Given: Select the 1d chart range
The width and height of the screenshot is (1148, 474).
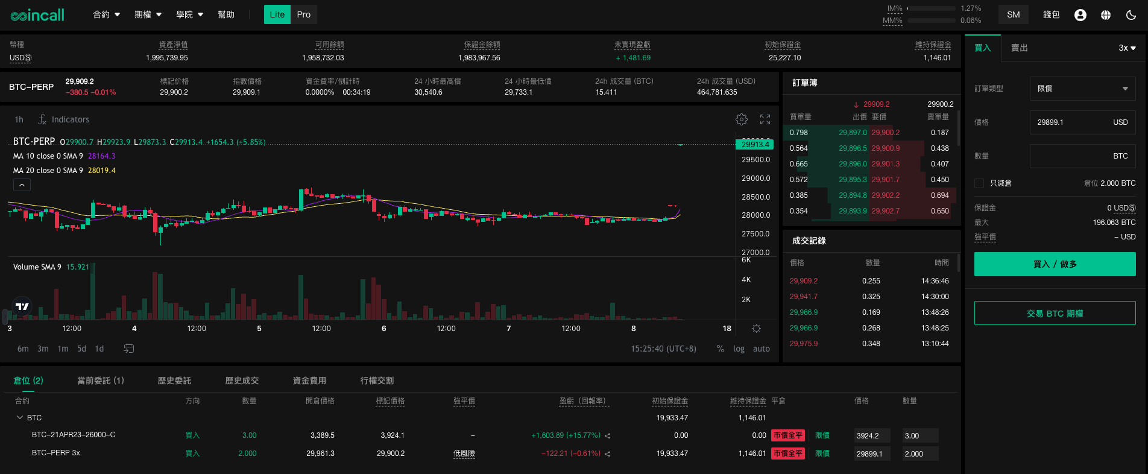Looking at the screenshot, I should point(99,349).
